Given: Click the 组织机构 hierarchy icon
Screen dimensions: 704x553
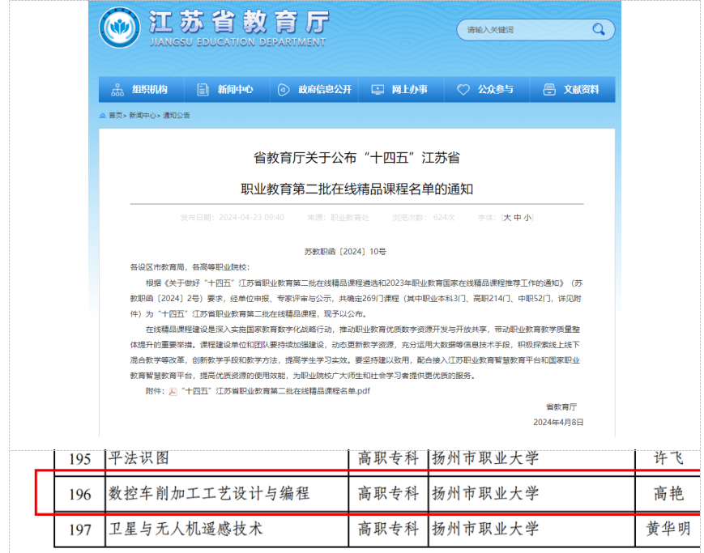Looking at the screenshot, I should point(117,90).
